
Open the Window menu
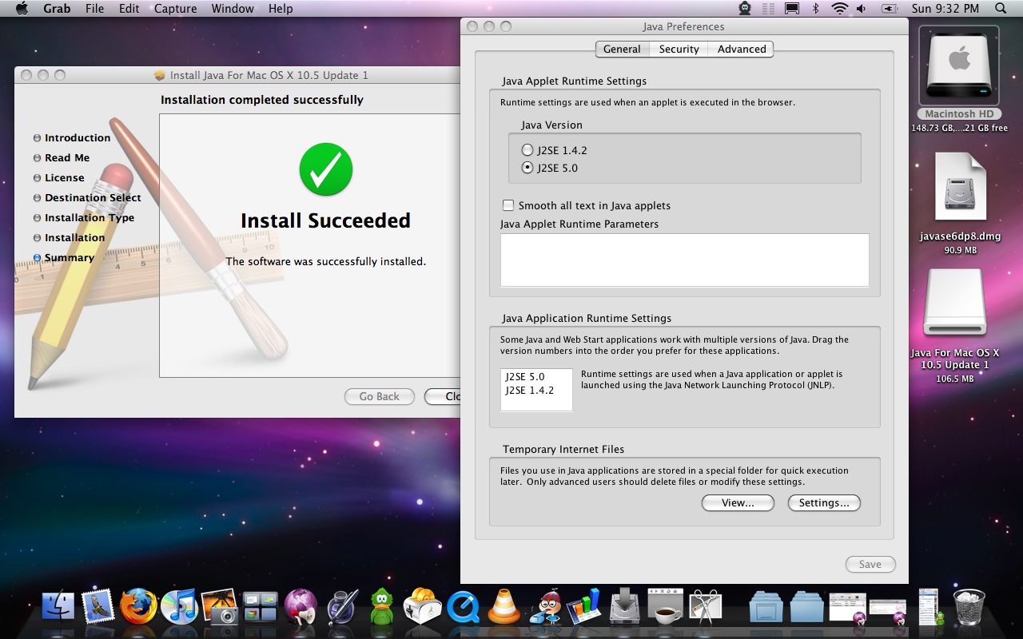click(x=233, y=9)
